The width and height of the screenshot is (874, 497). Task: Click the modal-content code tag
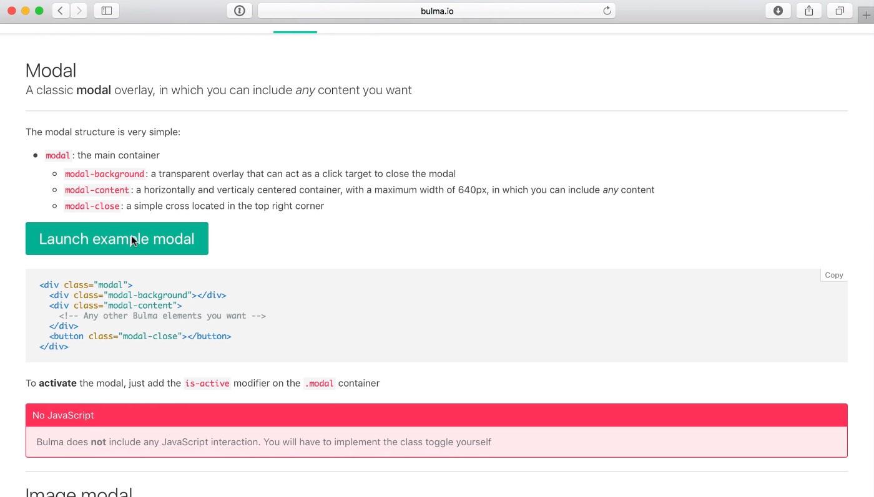pyautogui.click(x=97, y=190)
